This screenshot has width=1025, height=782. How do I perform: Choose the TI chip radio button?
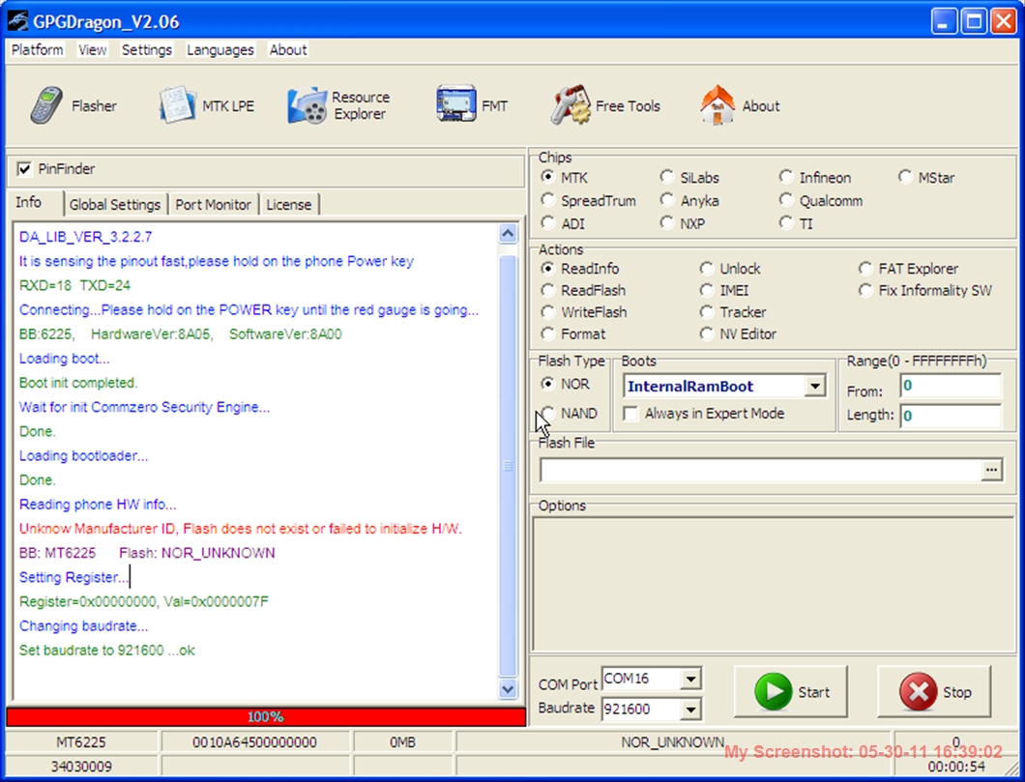click(x=786, y=223)
